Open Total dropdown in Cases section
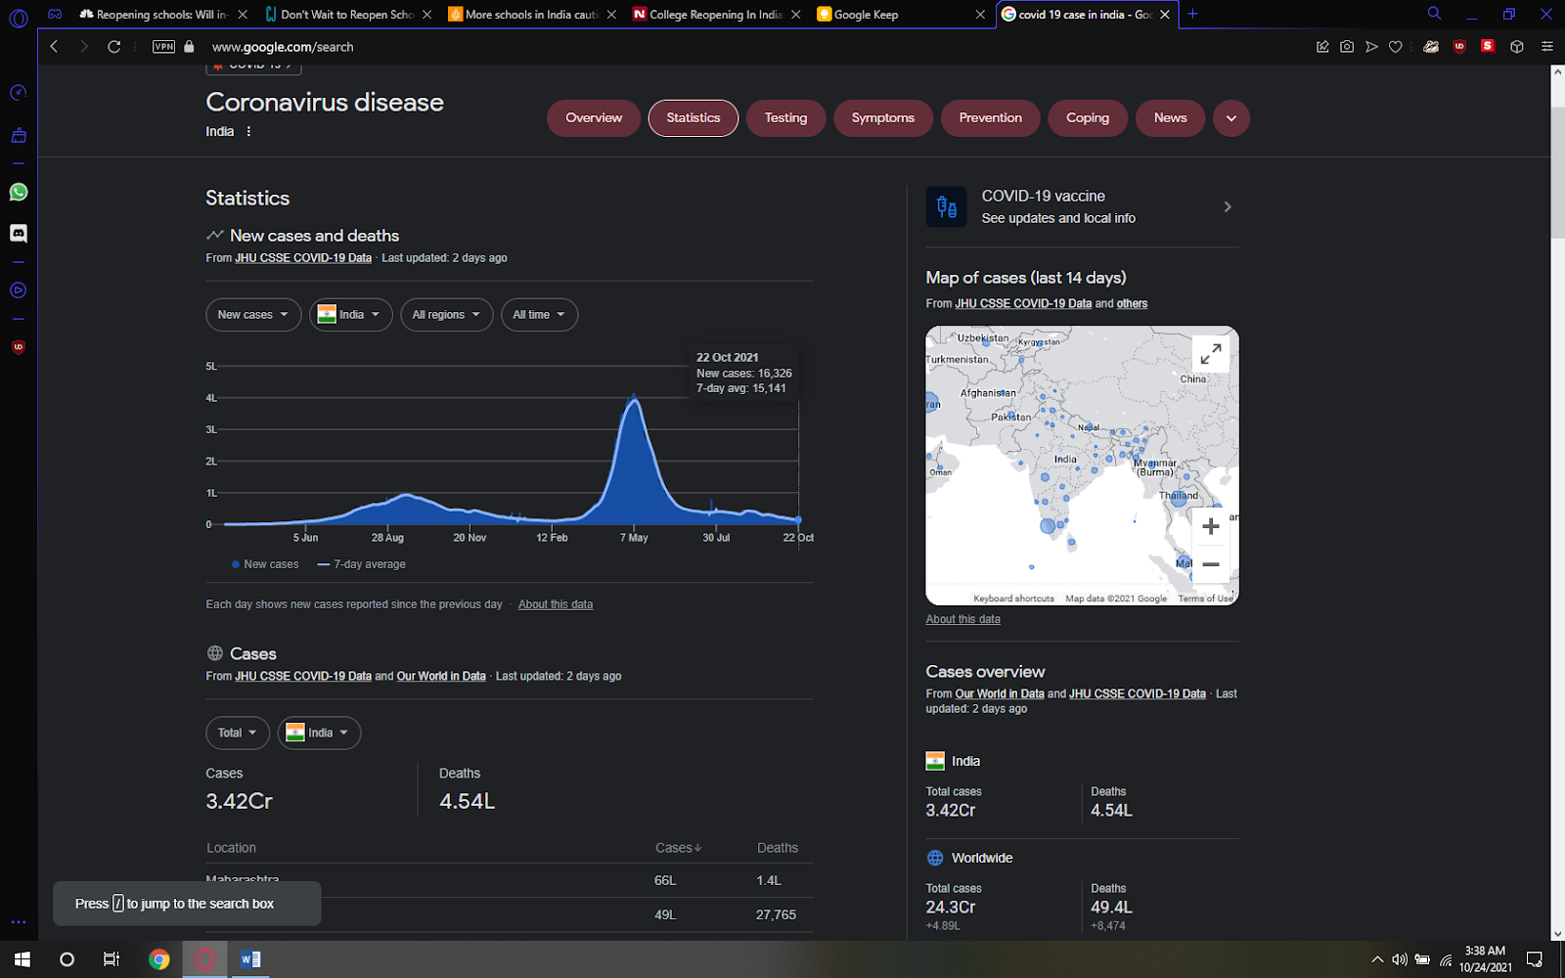 pyautogui.click(x=238, y=733)
